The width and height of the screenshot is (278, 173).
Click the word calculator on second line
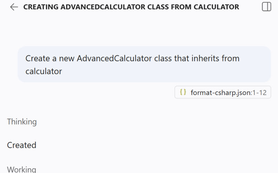(x=43, y=71)
